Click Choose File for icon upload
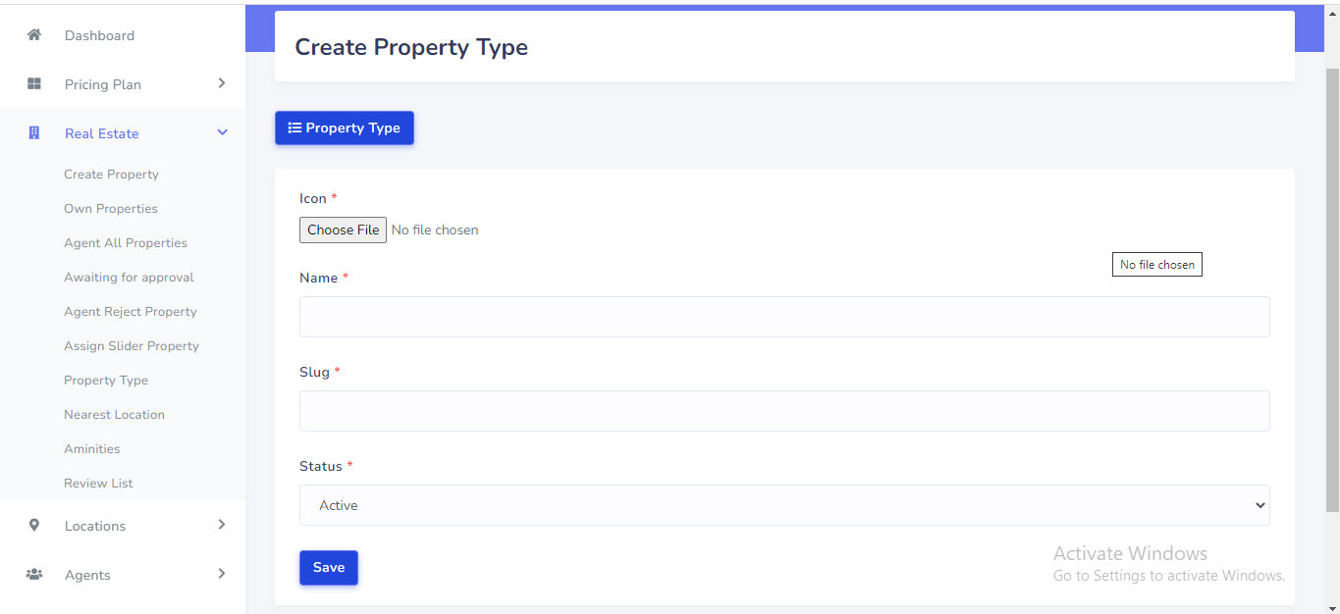This screenshot has width=1340, height=614. [343, 230]
